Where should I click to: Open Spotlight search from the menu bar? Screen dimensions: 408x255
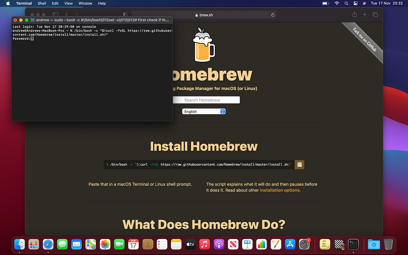(x=346, y=3)
